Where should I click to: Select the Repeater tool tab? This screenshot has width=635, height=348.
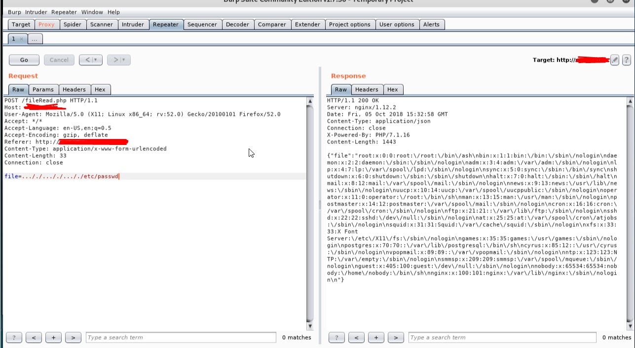(x=166, y=25)
